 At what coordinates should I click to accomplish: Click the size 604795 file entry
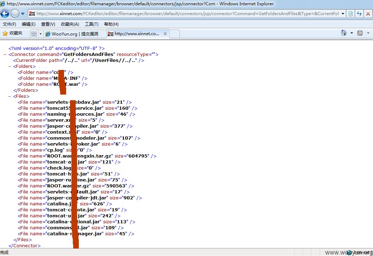point(87,156)
